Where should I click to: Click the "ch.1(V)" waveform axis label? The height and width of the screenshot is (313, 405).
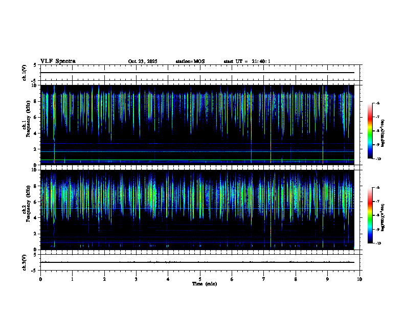[x=24, y=73]
